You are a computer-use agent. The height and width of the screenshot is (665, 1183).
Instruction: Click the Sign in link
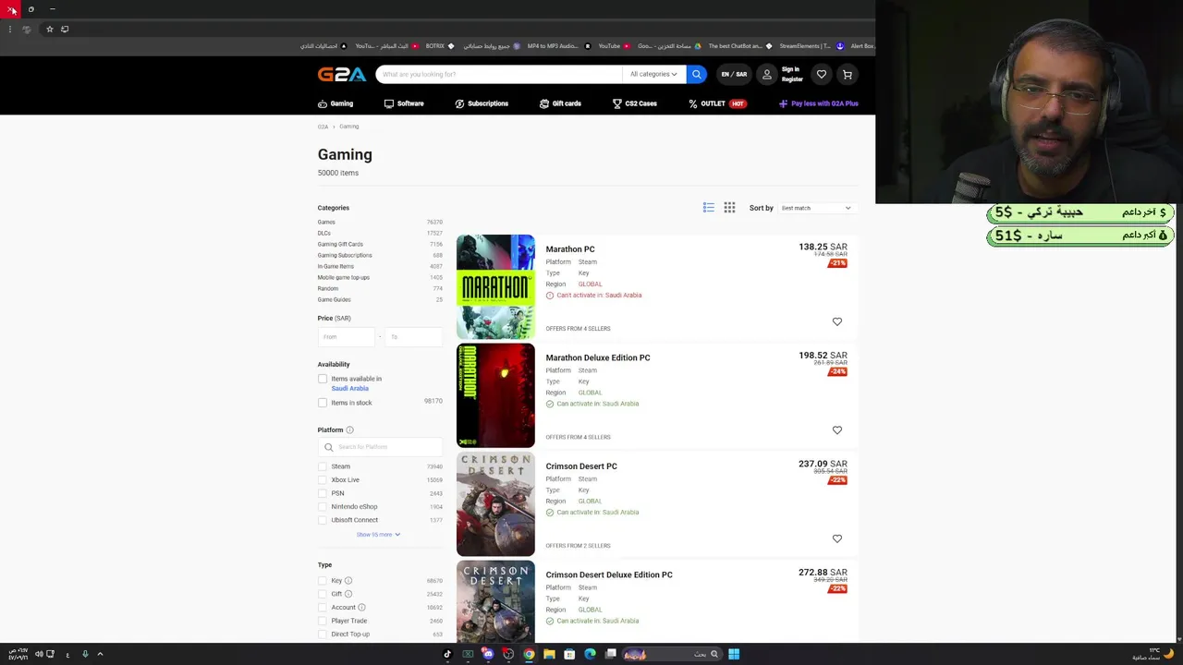point(790,69)
